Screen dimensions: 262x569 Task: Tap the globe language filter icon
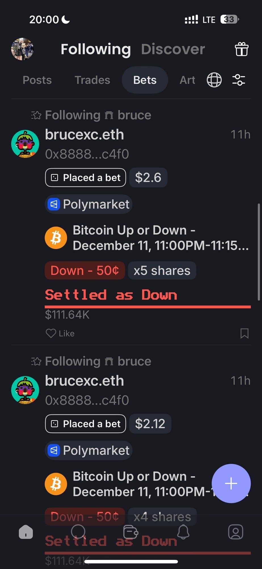pyautogui.click(x=214, y=80)
